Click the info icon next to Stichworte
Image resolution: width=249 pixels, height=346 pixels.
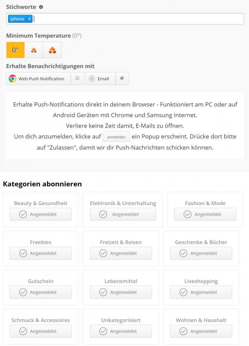(41, 7)
